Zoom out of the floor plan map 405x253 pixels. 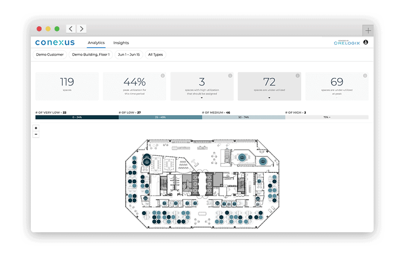36,135
